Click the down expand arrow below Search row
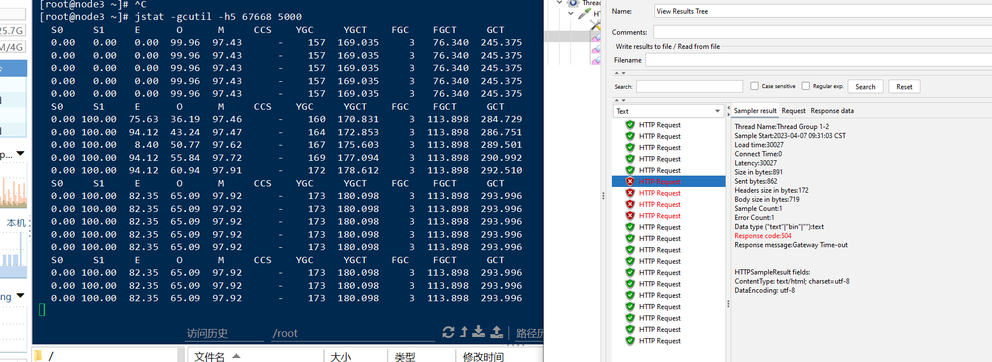The height and width of the screenshot is (362, 992). click(623, 100)
